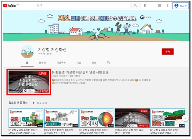Show next videos with right chevron

coord(185,118)
